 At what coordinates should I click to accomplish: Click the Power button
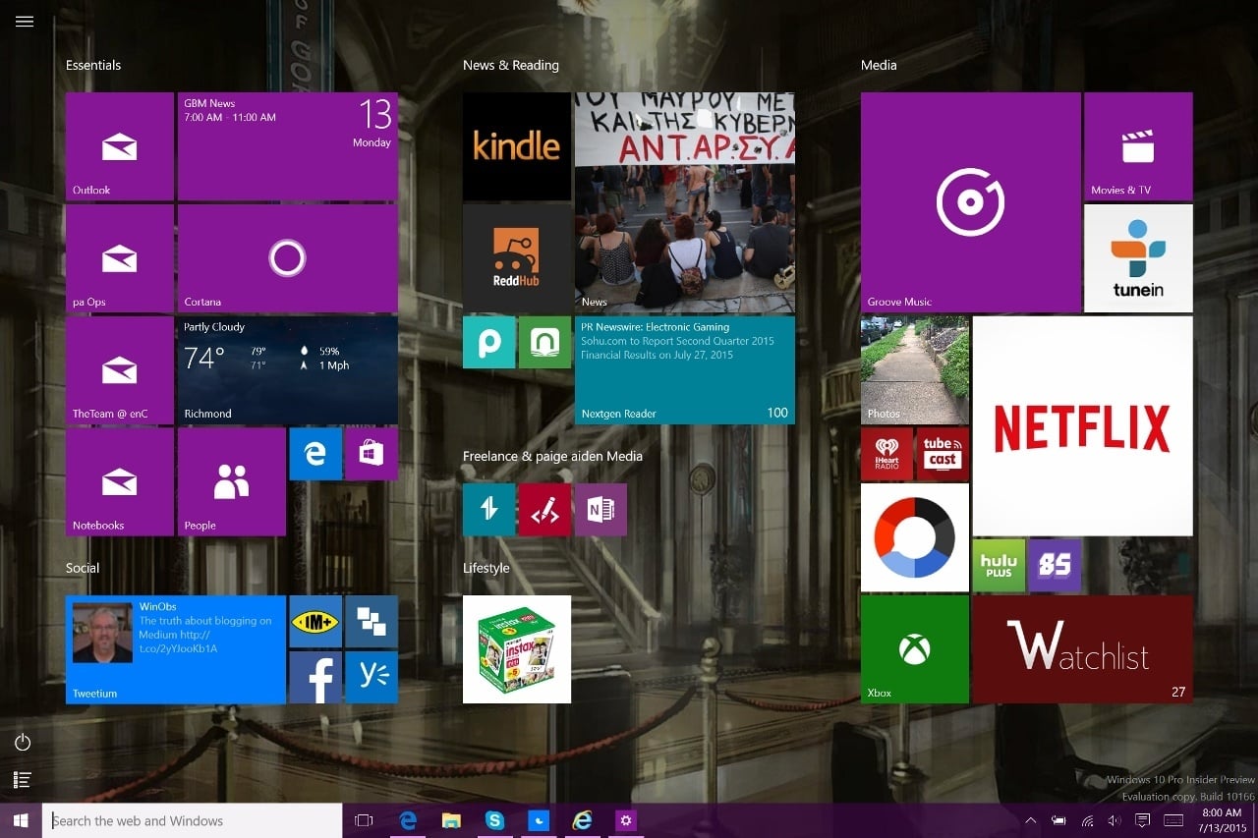click(23, 743)
